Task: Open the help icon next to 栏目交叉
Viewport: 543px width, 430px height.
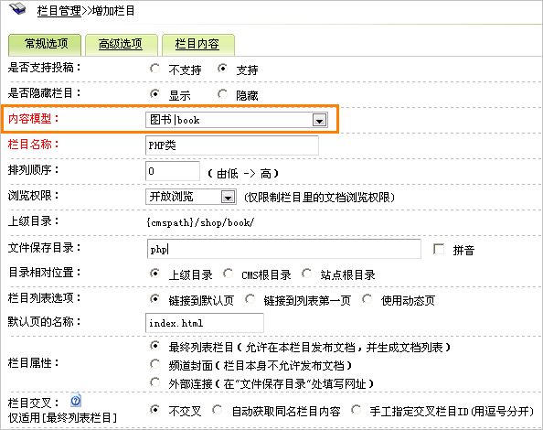Action: (76, 400)
